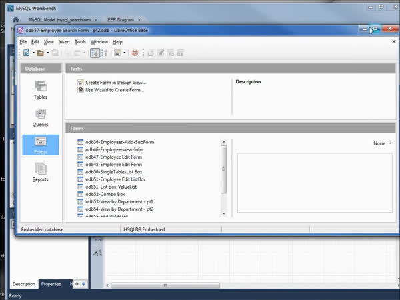Click the MySQL Workbench home icon
This screenshot has width=400, height=300.
tap(15, 20)
